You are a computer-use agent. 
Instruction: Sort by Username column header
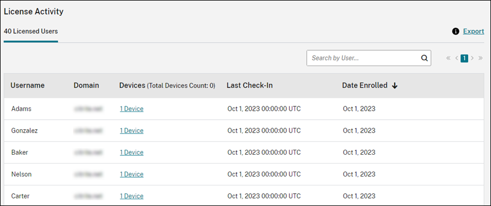coord(28,86)
